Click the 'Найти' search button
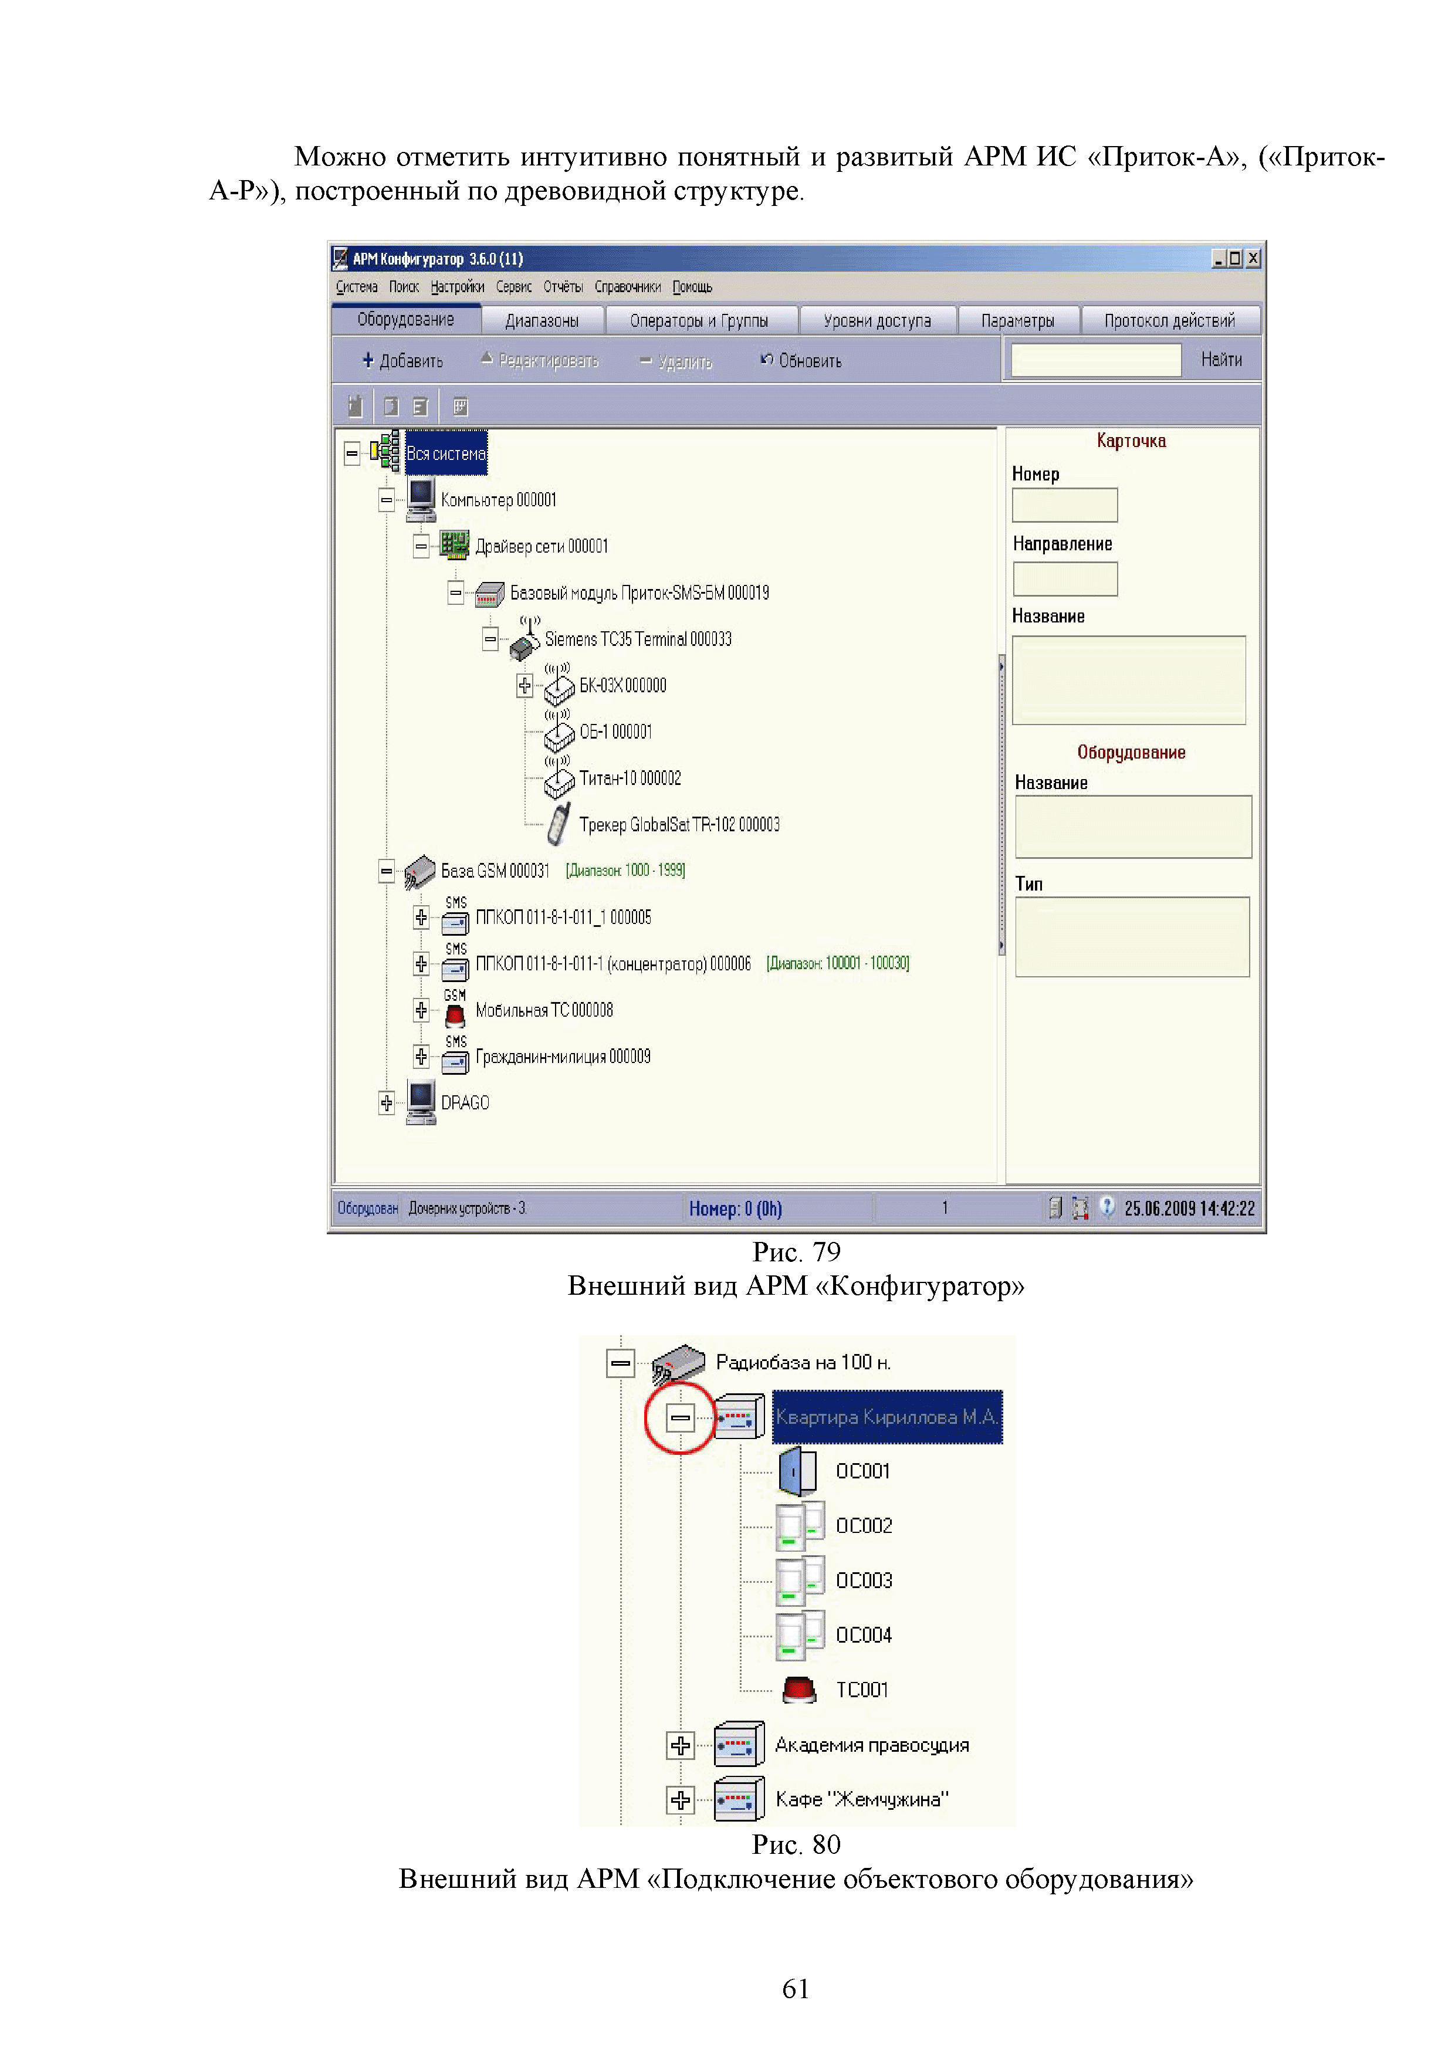1455x2058 pixels. (x=1222, y=360)
